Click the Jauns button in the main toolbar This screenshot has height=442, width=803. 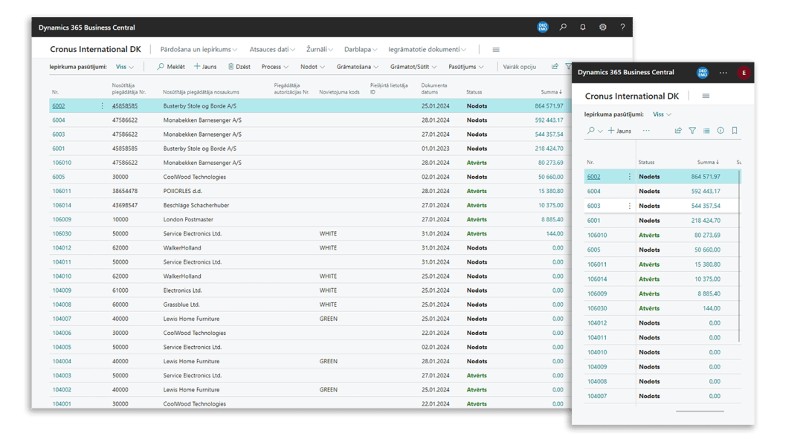pyautogui.click(x=205, y=67)
